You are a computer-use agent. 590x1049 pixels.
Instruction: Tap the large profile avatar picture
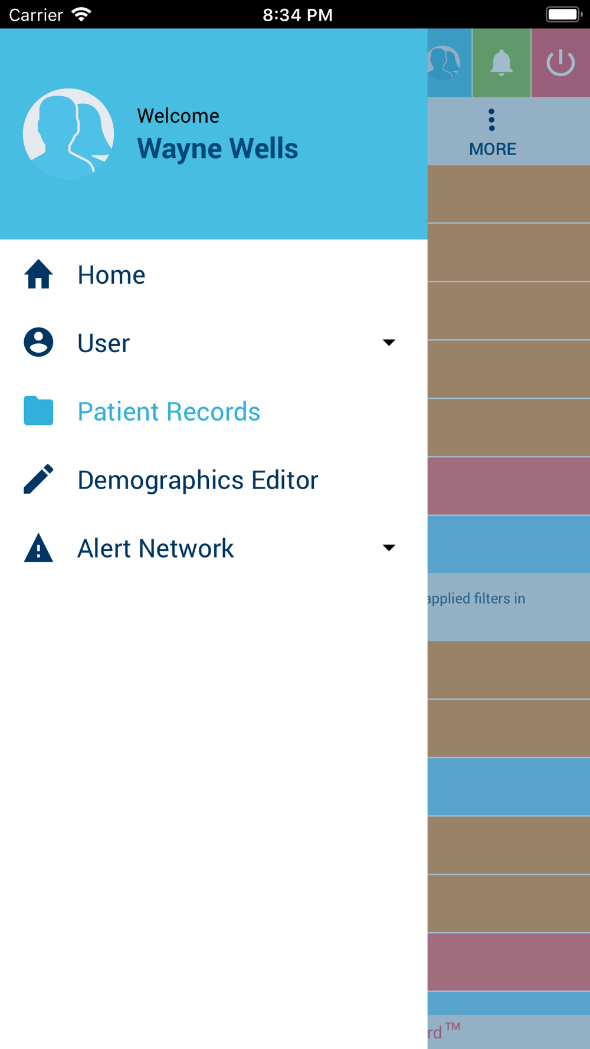pos(68,134)
